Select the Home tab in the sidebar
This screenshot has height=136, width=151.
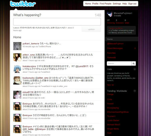pyautogui.click(x=121, y=39)
